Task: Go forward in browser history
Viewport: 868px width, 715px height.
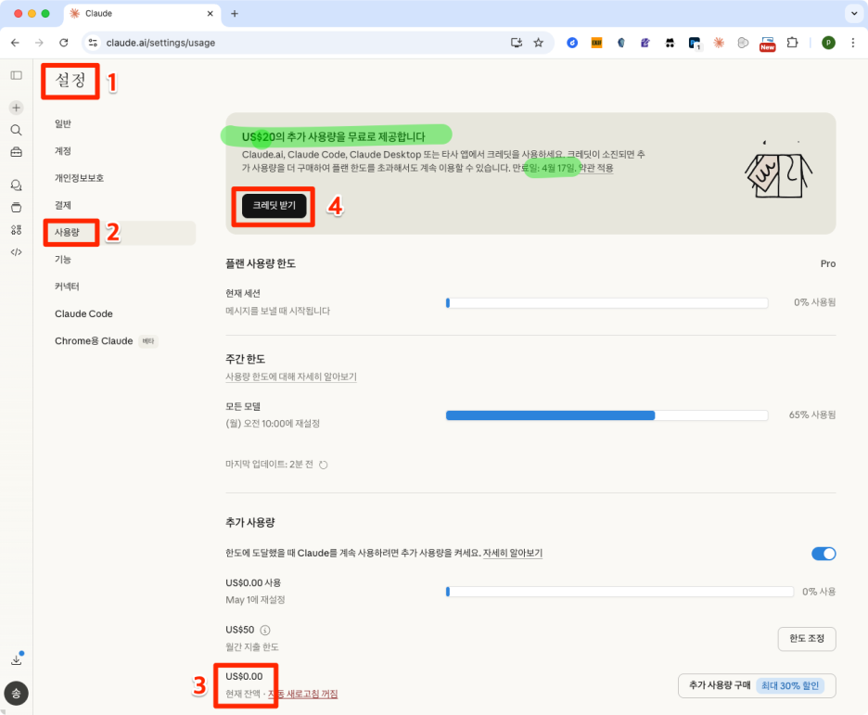Action: point(39,43)
